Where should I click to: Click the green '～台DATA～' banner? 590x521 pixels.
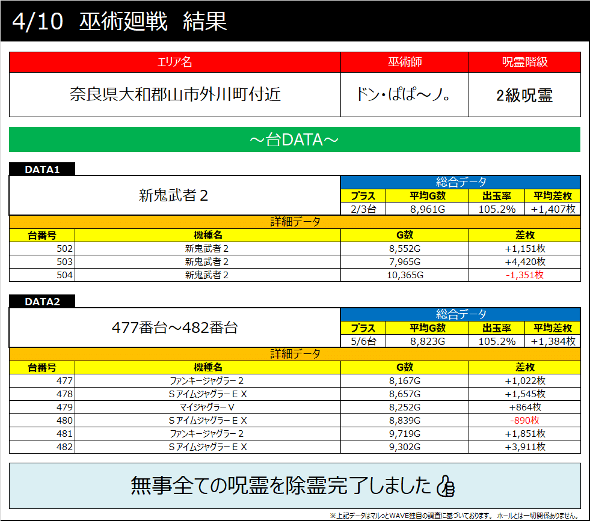295,139
